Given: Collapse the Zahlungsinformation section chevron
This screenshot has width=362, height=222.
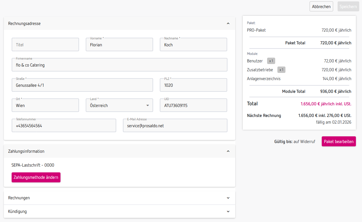Looking at the screenshot, I should (x=228, y=151).
